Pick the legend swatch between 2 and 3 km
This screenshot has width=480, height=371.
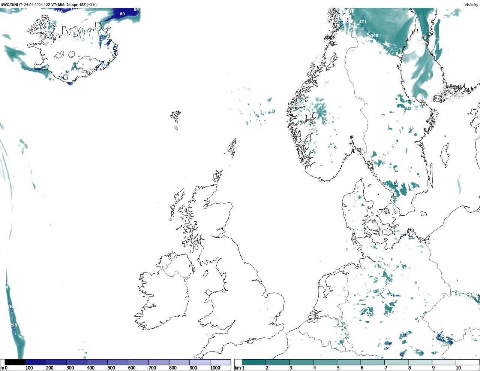click(x=278, y=362)
